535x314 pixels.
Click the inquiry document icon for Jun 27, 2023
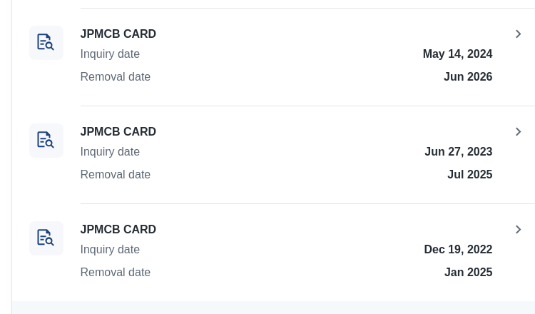[x=46, y=141]
